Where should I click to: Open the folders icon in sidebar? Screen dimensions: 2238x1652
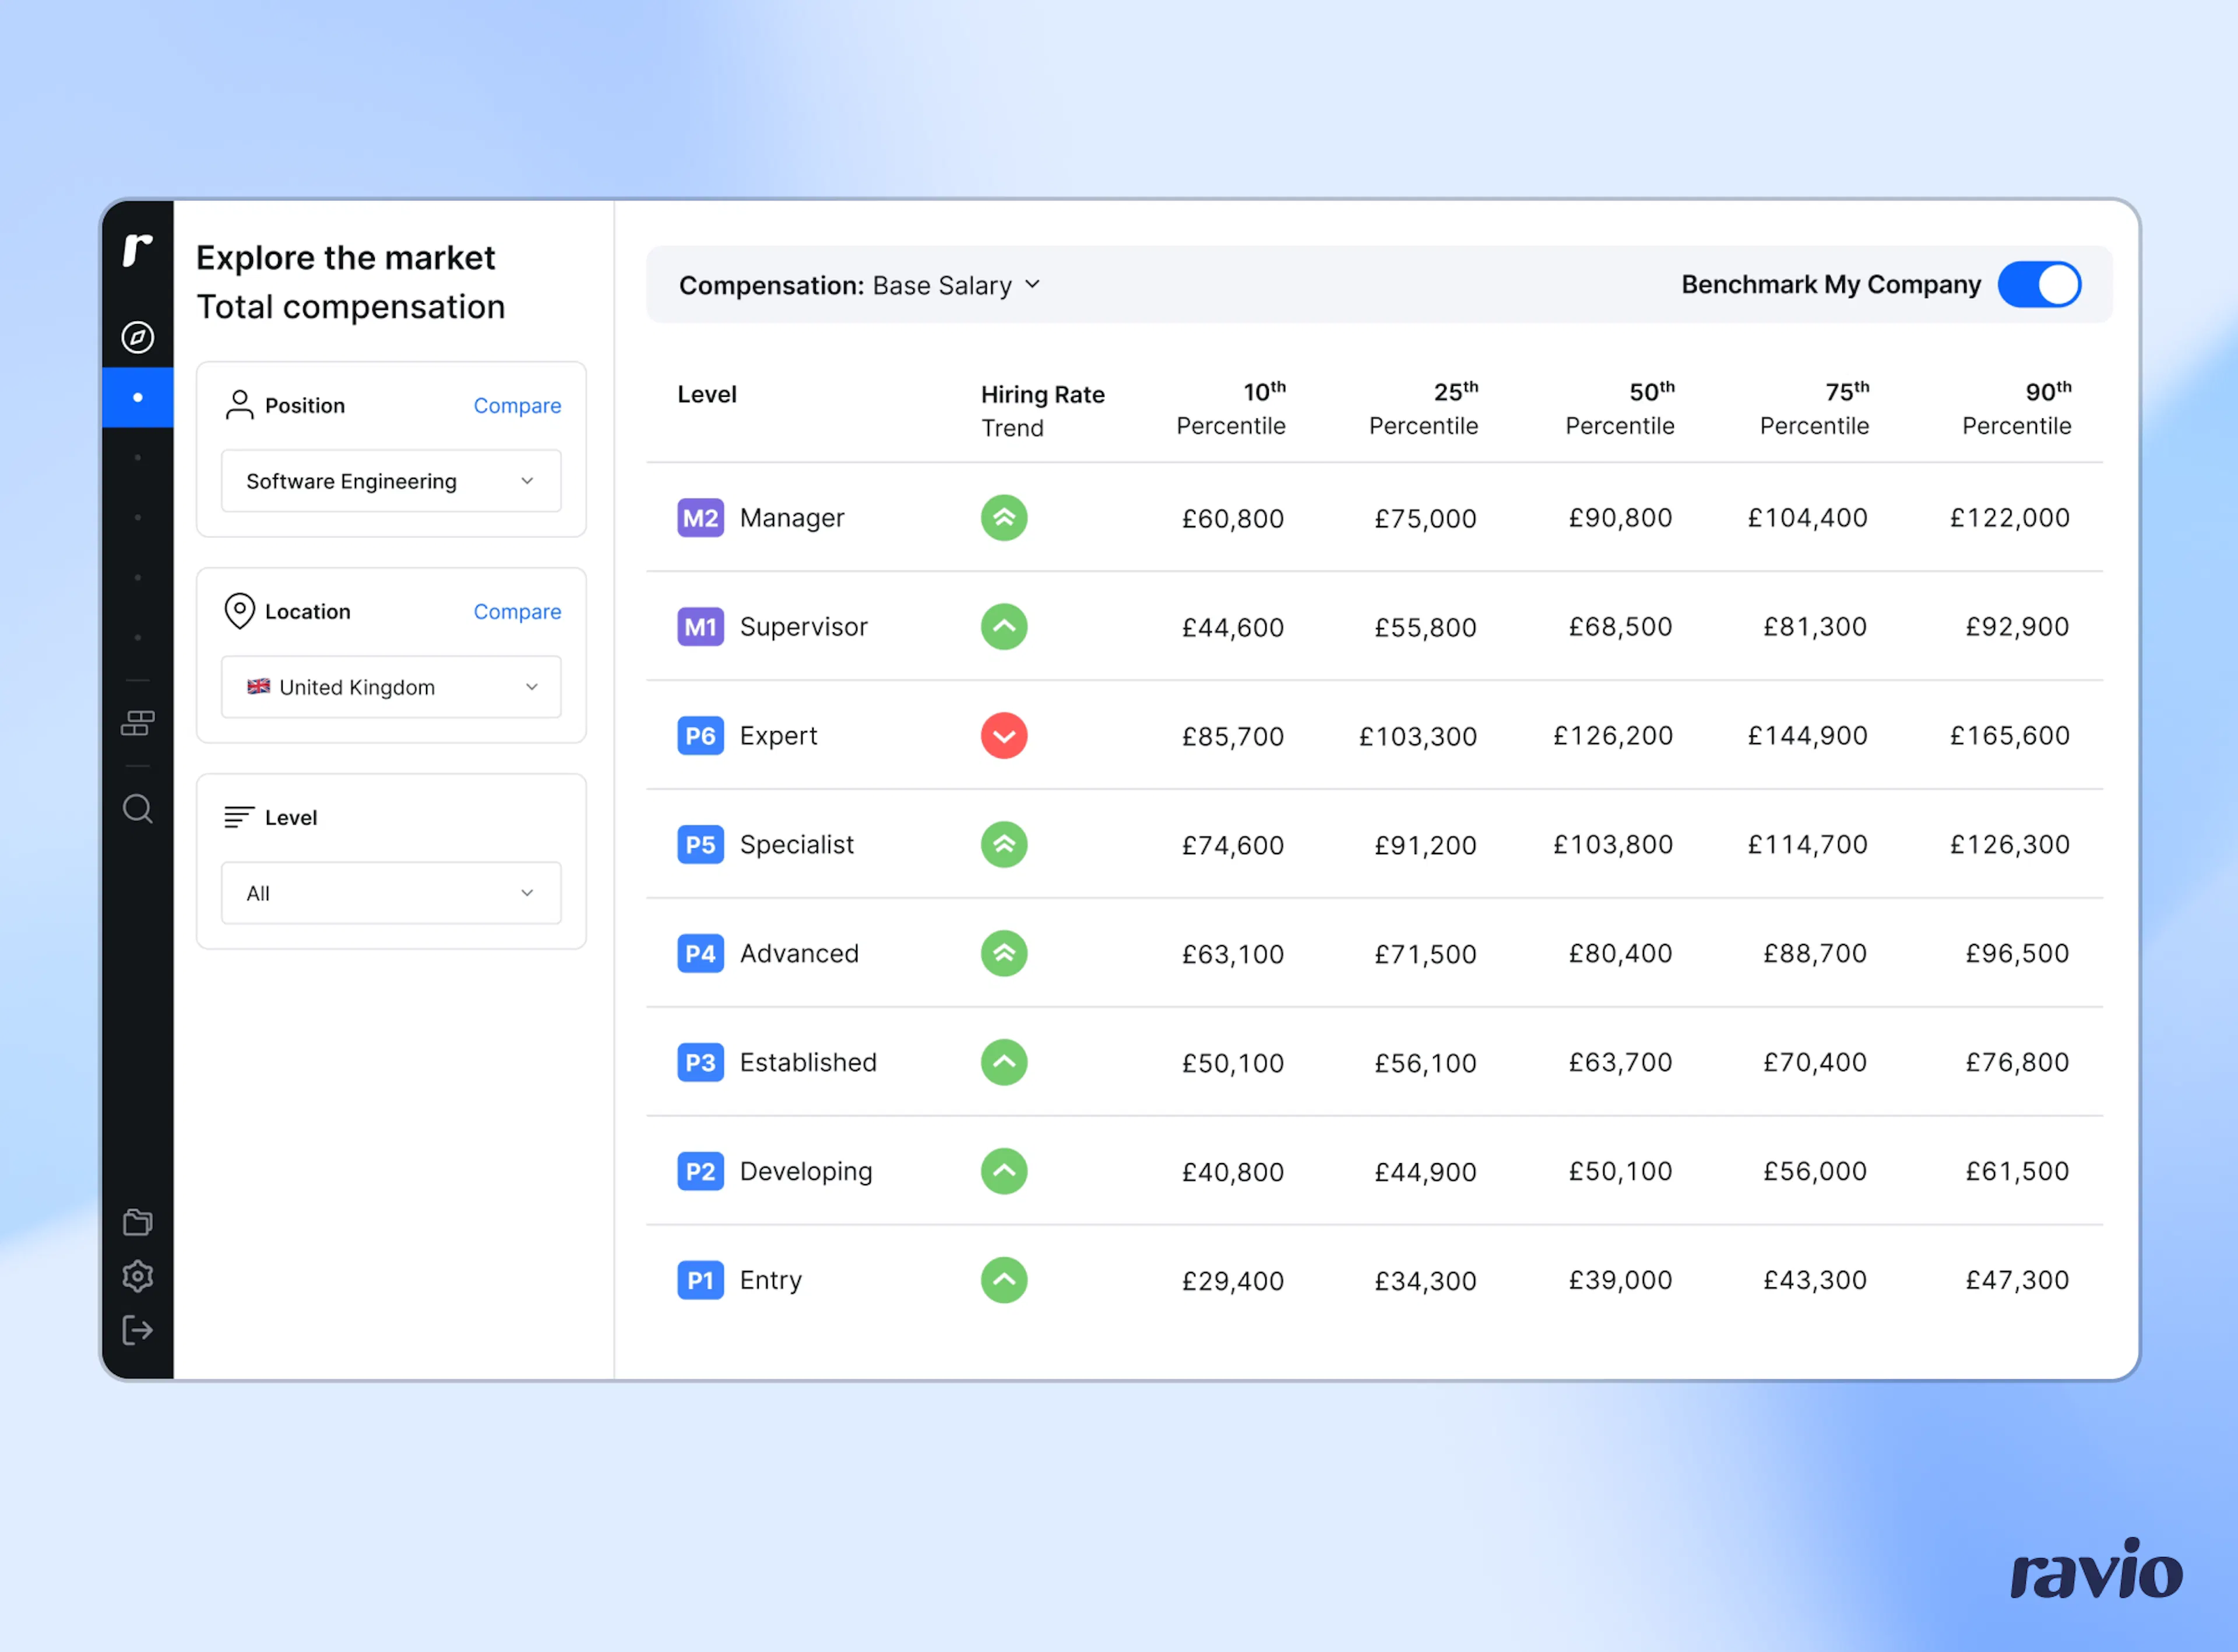pyautogui.click(x=137, y=1222)
